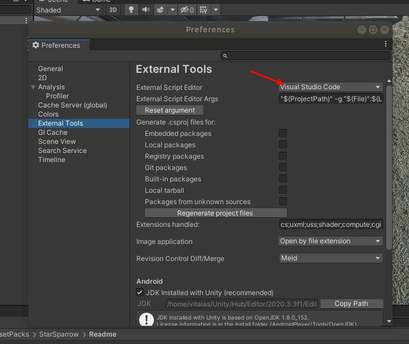This screenshot has width=409, height=344.
Task: Open Cache Server (global) section
Action: pyautogui.click(x=73, y=105)
